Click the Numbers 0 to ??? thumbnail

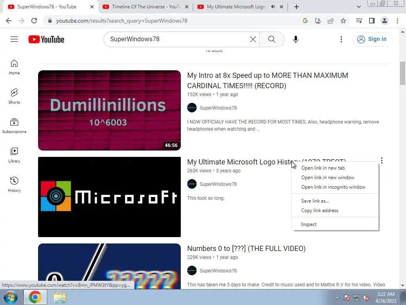click(x=109, y=266)
